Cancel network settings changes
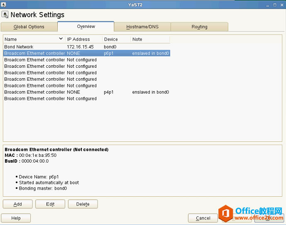This screenshot has width=286, height=225. (x=203, y=218)
